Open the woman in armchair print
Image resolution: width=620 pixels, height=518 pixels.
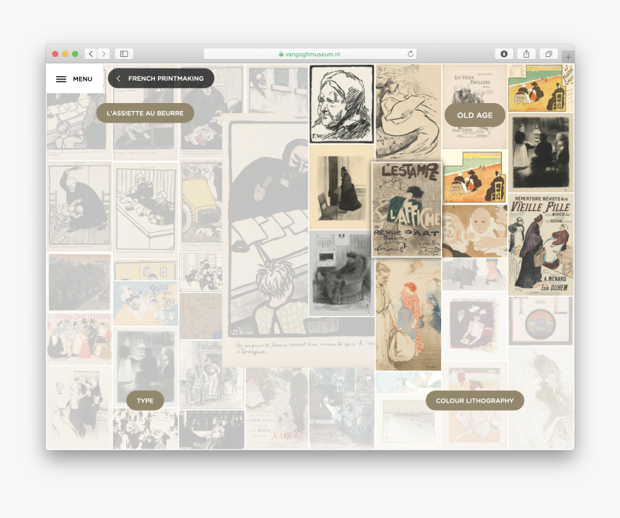coord(342,274)
